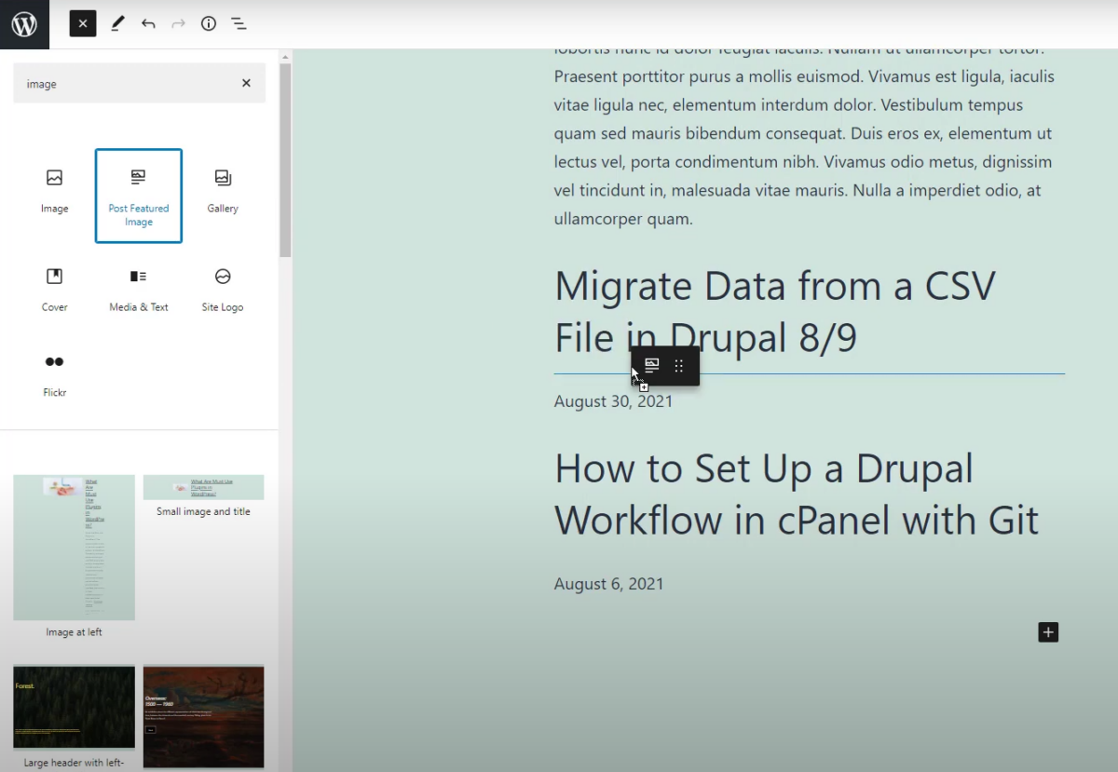Insert the Flickr embed block
The width and height of the screenshot is (1118, 772).
coord(55,375)
